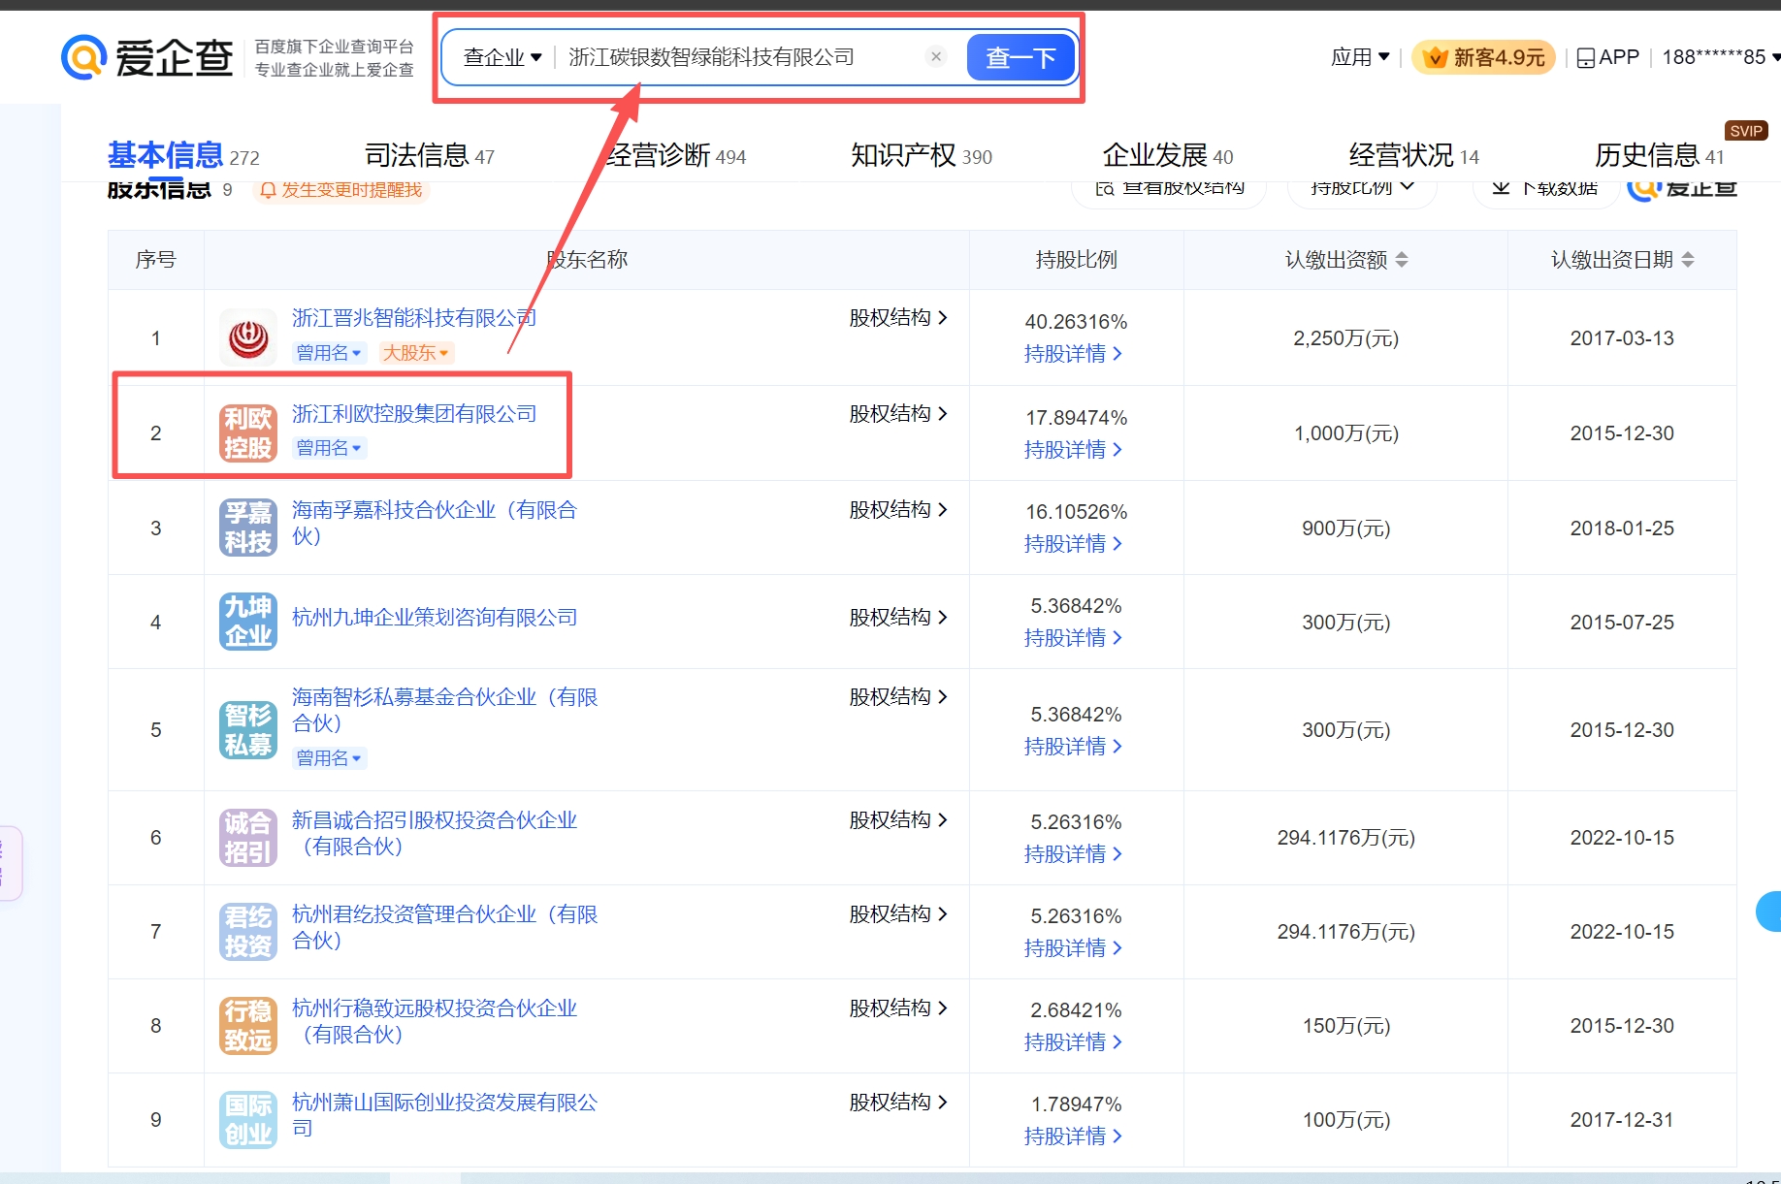Clear the search box with the X icon

pos(936,56)
